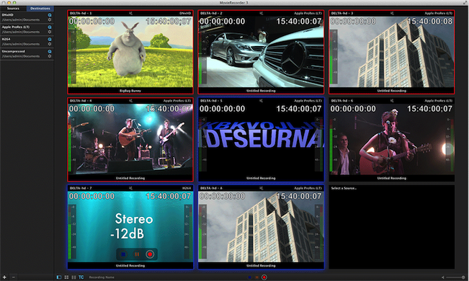
Task: Click share icon on DELTA-hd 7 header
Action: pos(130,188)
